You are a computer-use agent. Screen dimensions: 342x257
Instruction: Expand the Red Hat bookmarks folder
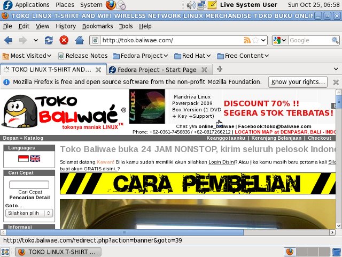[192, 56]
